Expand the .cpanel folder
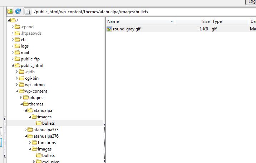Viewport: 256px width, 163px height. coord(13,26)
